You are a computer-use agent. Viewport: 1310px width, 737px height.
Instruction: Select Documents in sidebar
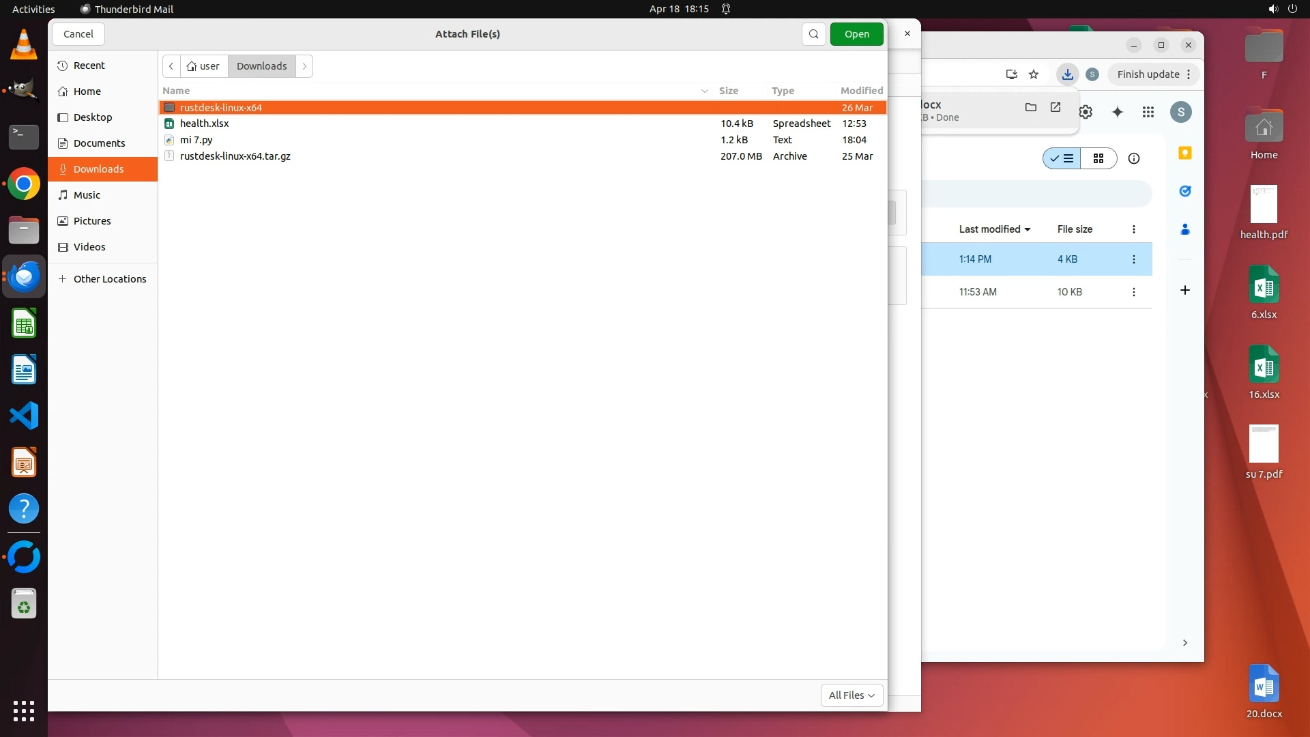99,143
